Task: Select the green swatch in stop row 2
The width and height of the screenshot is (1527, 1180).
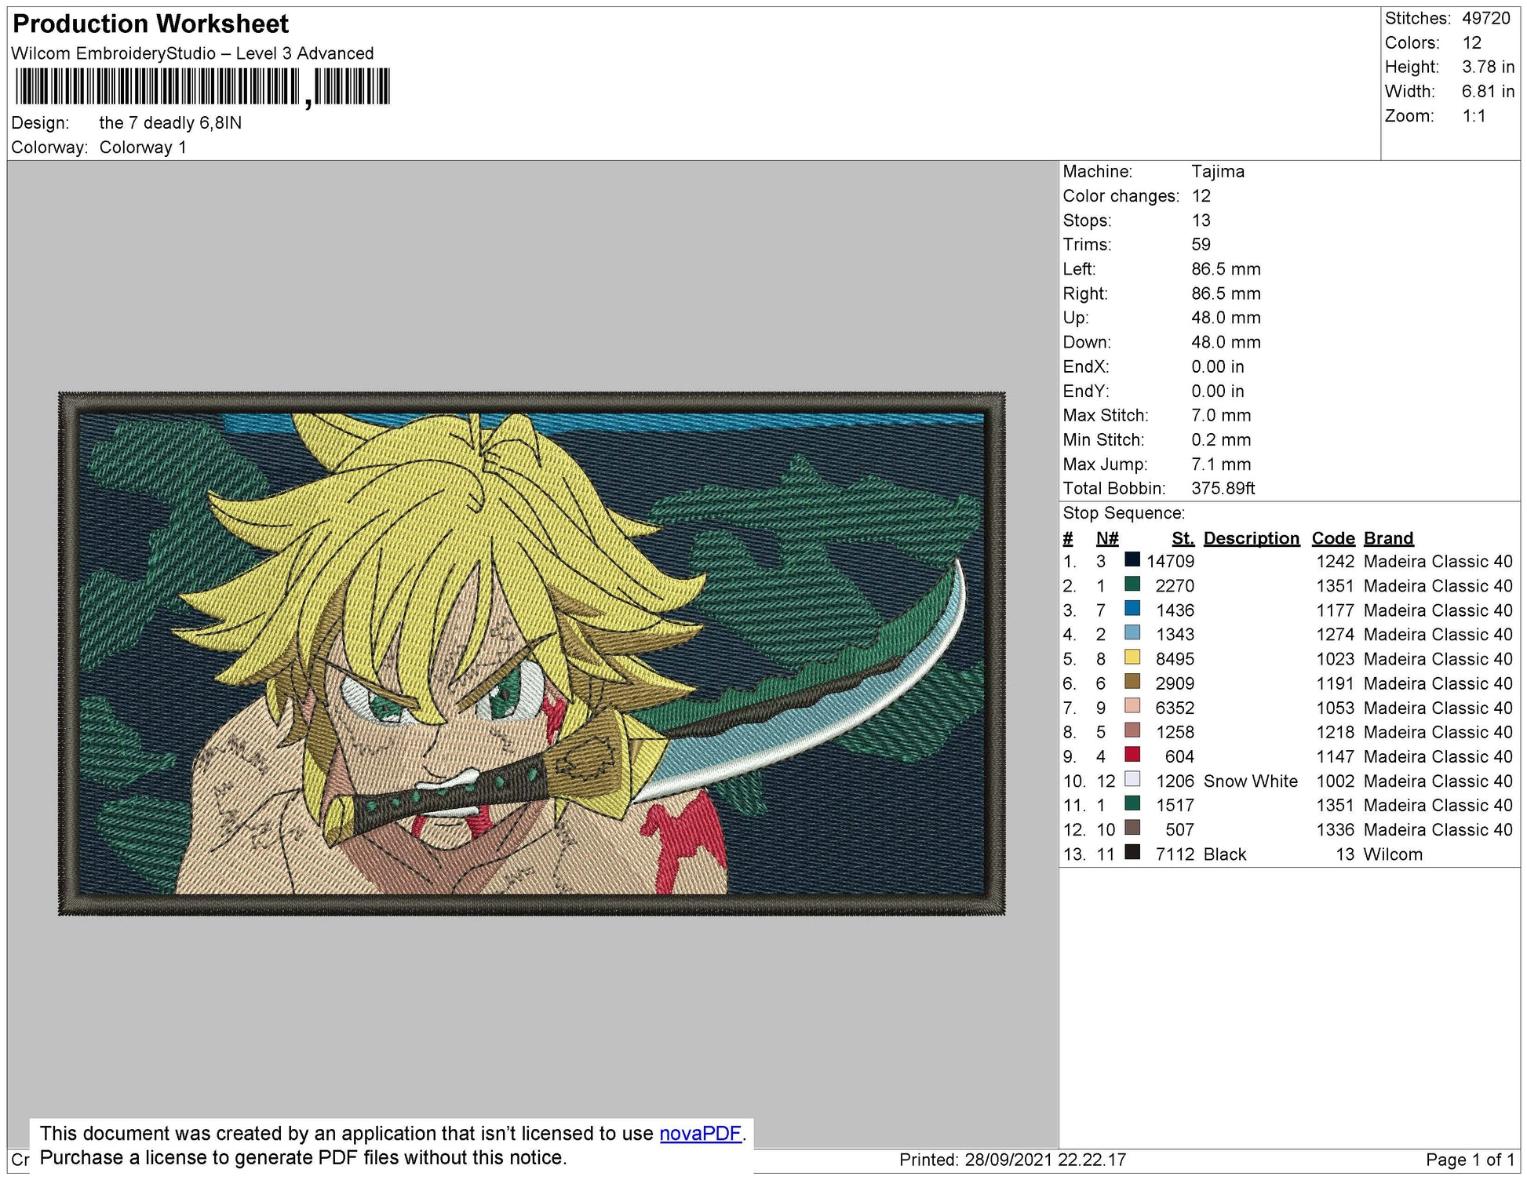Action: (x=1132, y=585)
